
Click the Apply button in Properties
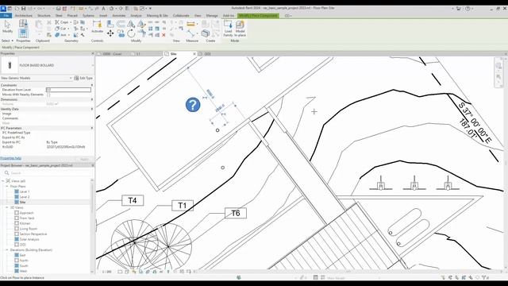pos(84,159)
